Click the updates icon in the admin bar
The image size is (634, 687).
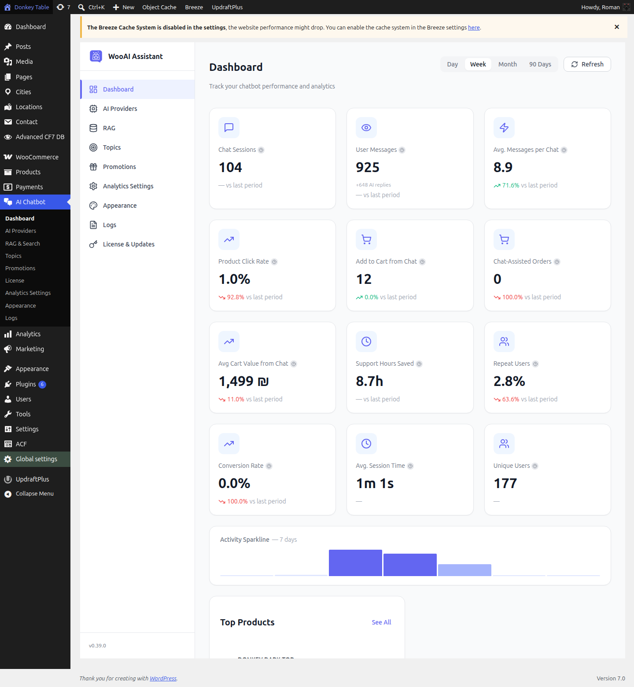coord(60,7)
